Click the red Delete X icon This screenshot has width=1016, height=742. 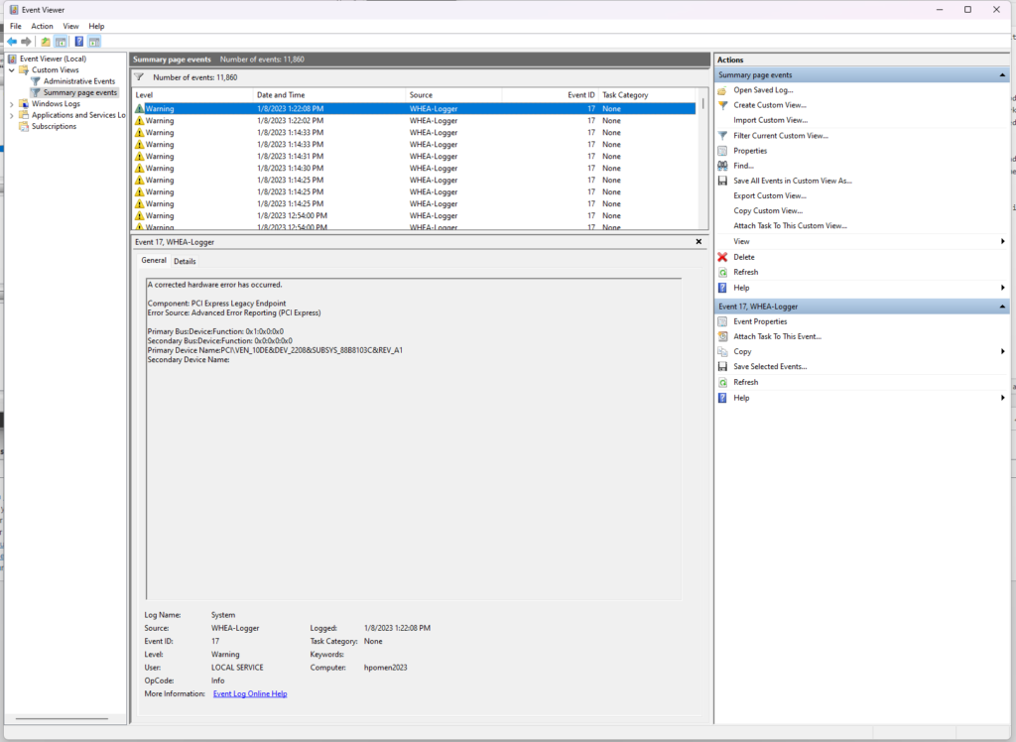pyautogui.click(x=722, y=257)
